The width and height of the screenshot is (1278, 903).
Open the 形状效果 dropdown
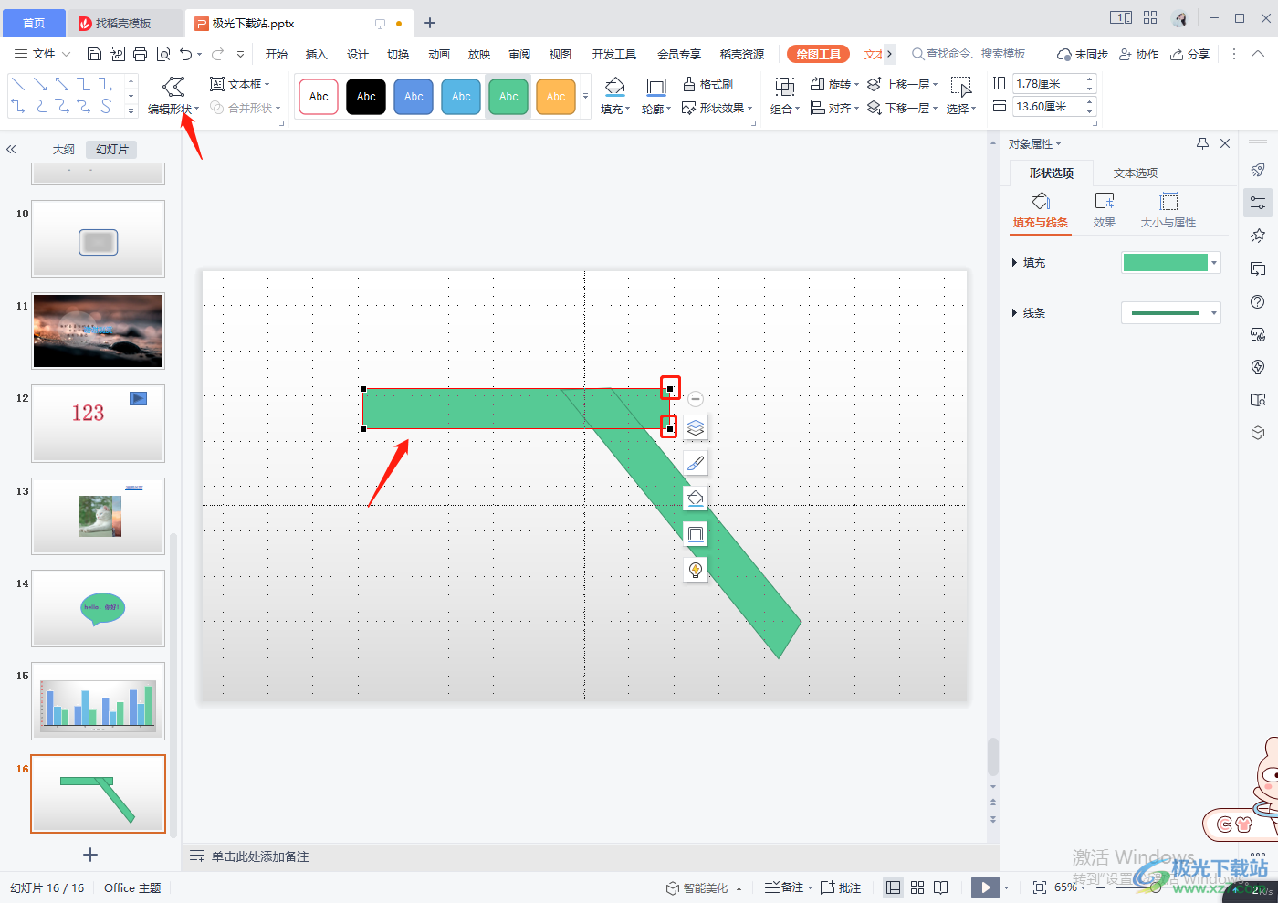718,108
